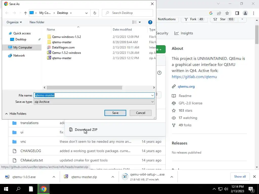View 49 forks
This screenshot has width=259, height=194.
click(185, 125)
